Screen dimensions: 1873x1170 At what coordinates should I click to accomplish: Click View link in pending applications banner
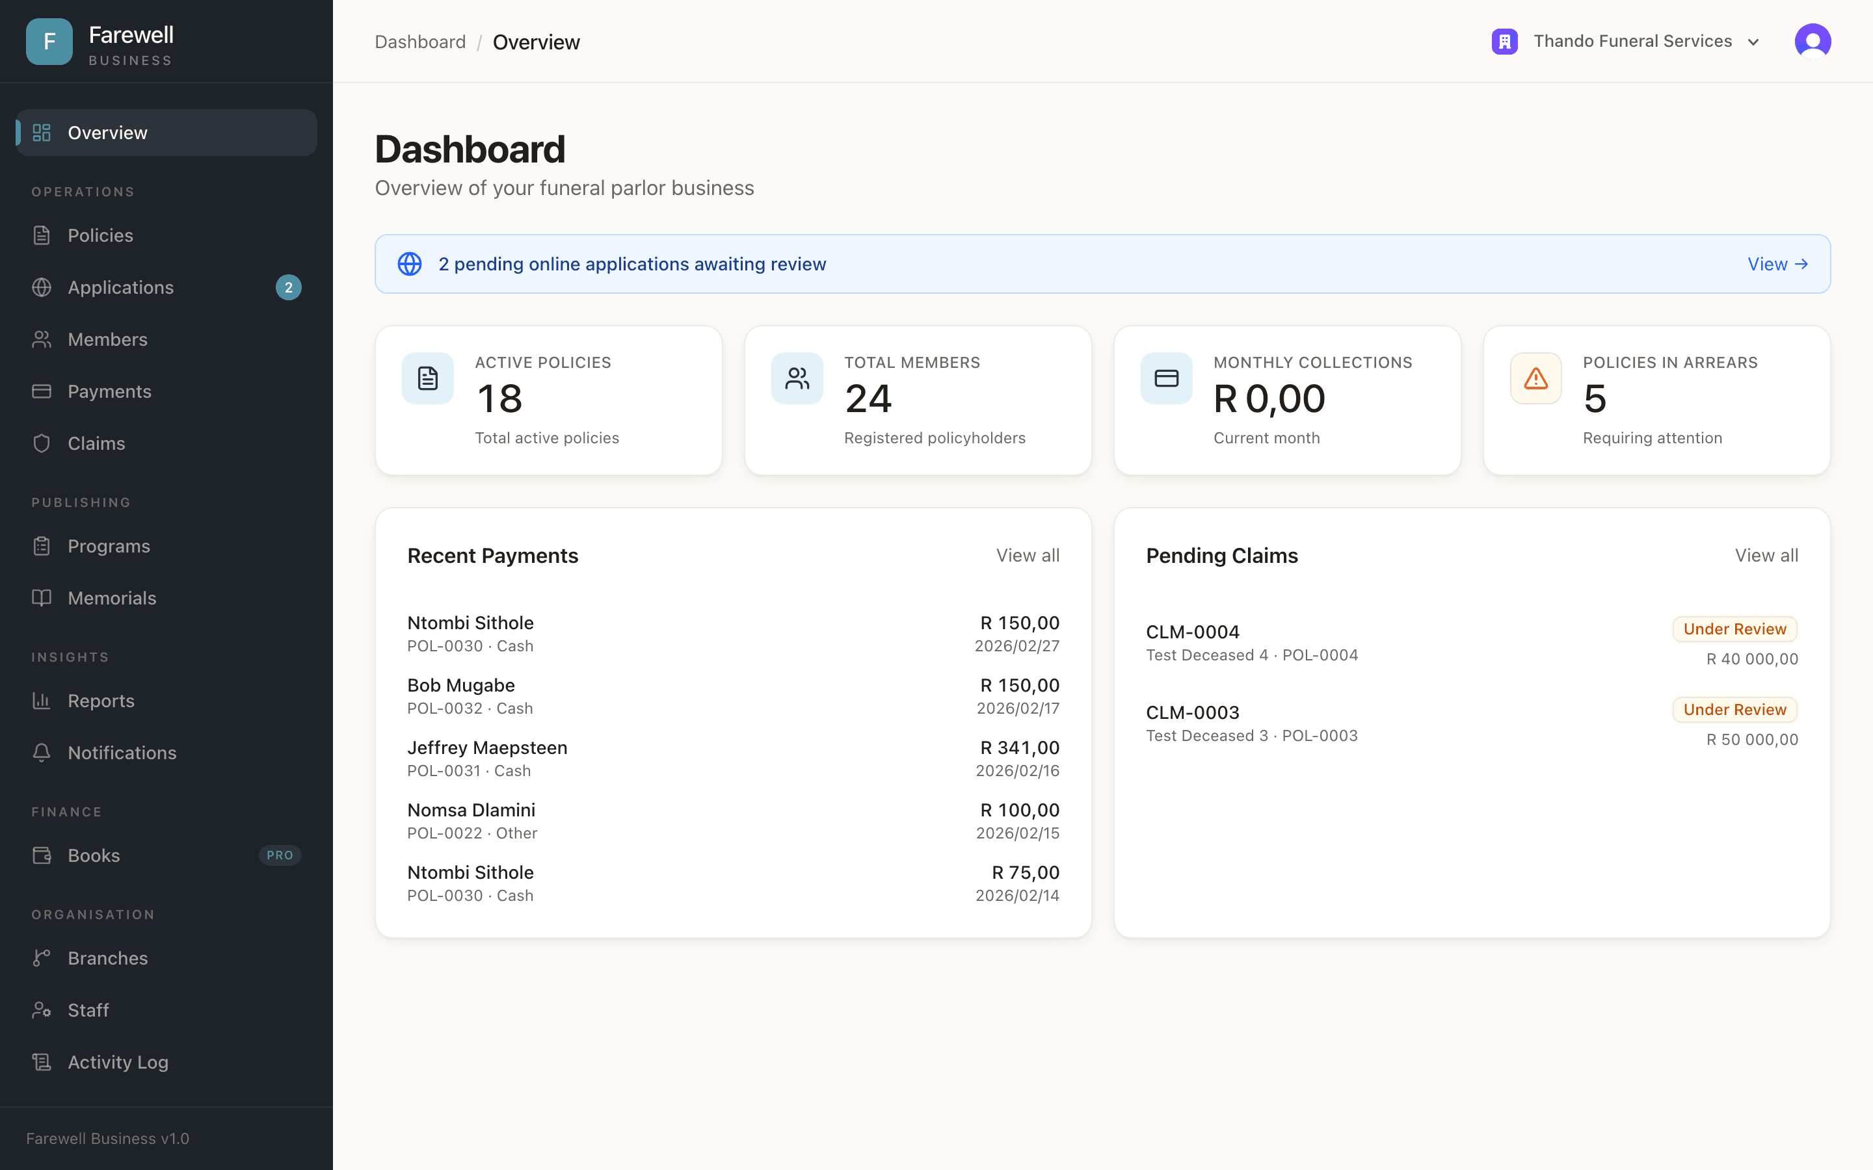[1778, 264]
